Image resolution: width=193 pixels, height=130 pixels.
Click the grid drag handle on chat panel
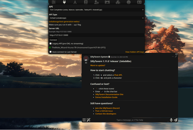[176, 54]
